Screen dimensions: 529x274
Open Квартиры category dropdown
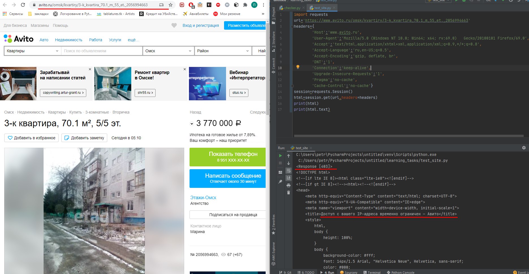(33, 51)
